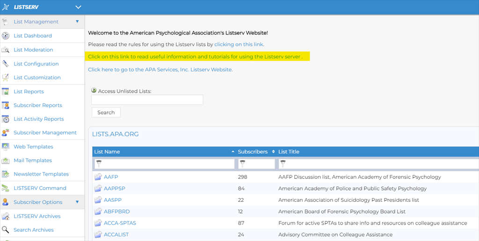
Task: Go to APA Services, Inc. Listserv Website link
Action: (160, 70)
